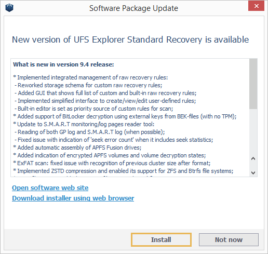Click the S.M.A.R.T monitoring update note
The width and height of the screenshot is (268, 254).
84,124
